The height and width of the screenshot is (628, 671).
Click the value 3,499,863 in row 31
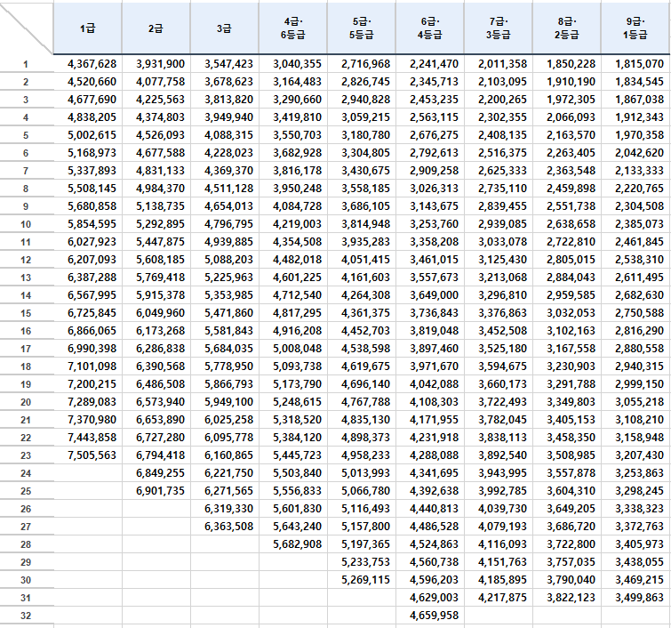639,598
